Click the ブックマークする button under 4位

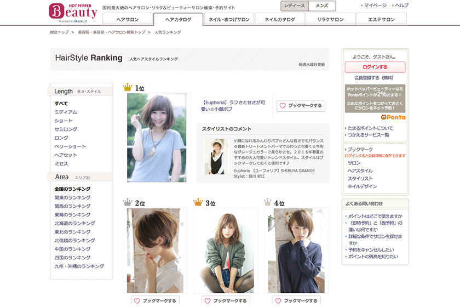296,300
